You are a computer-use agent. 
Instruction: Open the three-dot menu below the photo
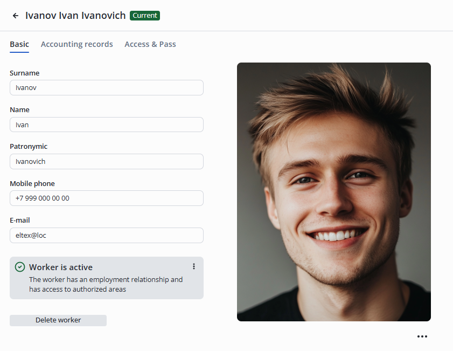[422, 336]
